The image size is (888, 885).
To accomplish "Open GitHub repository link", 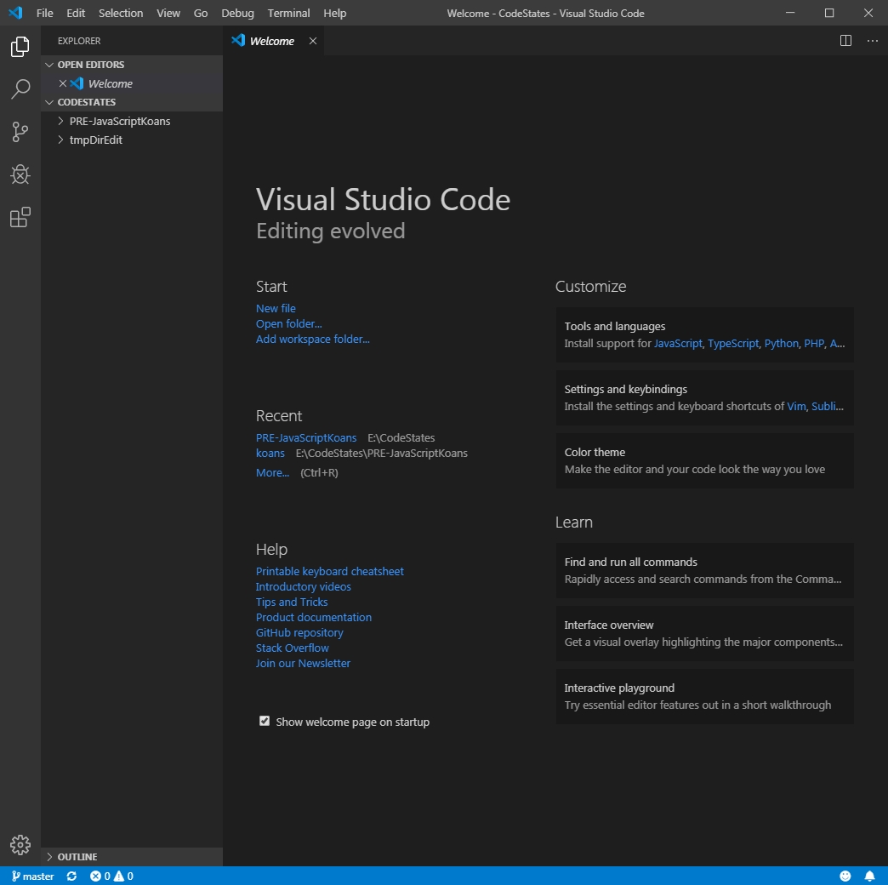I will pyautogui.click(x=299, y=632).
